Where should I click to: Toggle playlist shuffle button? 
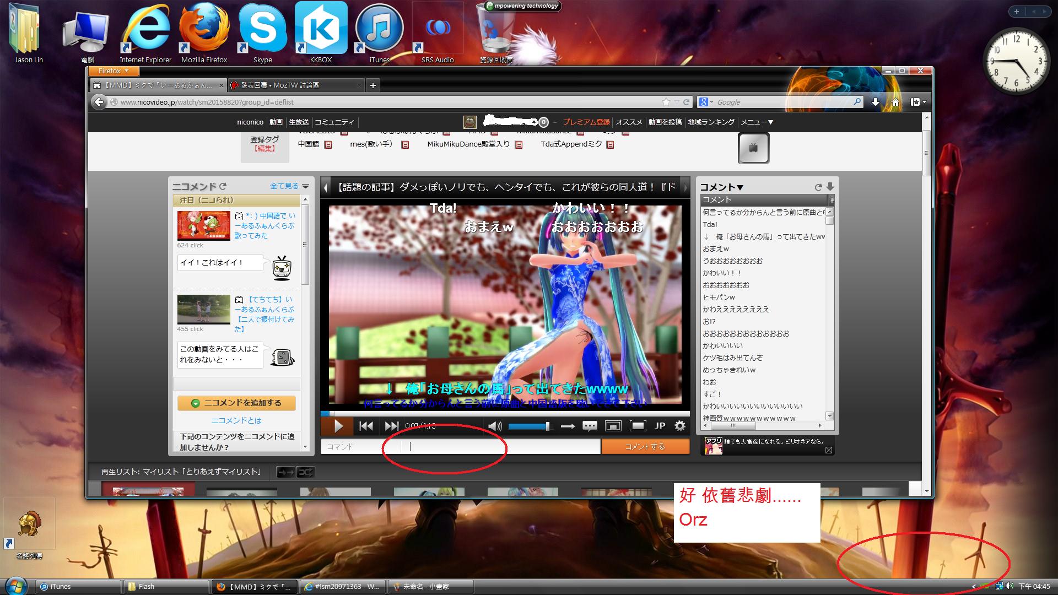[x=306, y=472]
